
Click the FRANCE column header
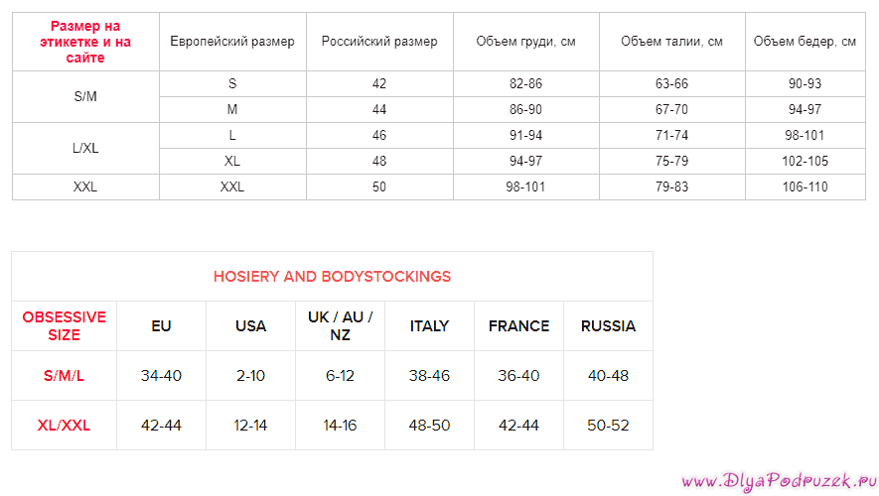(x=519, y=326)
